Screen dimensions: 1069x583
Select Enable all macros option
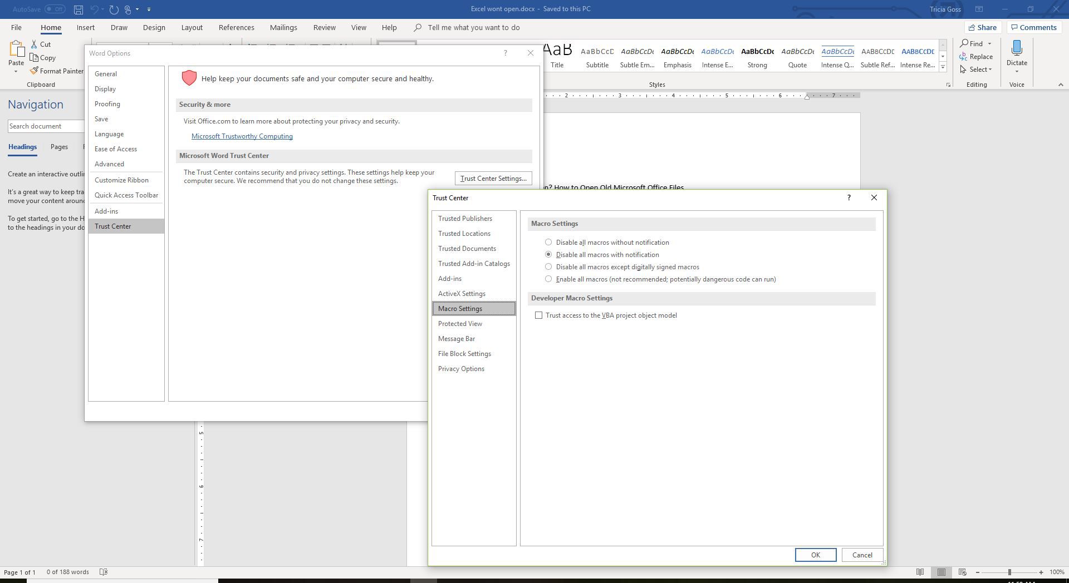[x=548, y=279]
